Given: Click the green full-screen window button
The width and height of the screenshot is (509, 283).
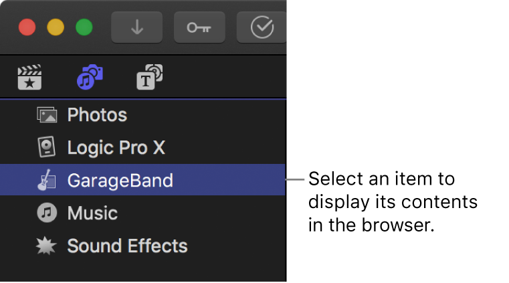Looking at the screenshot, I should 84,27.
